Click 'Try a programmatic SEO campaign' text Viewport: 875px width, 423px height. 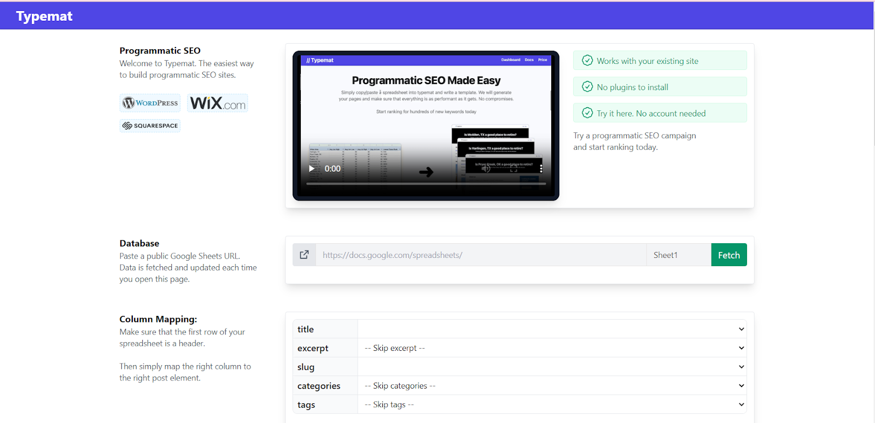pyautogui.click(x=634, y=136)
